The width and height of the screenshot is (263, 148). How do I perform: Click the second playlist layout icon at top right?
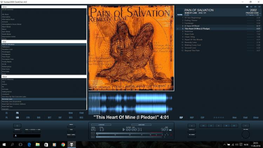click(x=251, y=7)
